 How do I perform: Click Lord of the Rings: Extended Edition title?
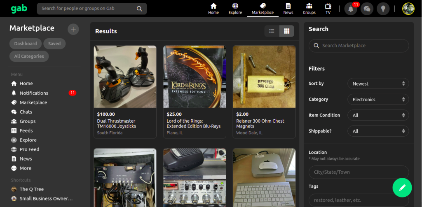click(x=194, y=123)
